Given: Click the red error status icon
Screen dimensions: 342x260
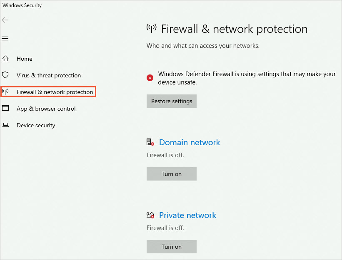Looking at the screenshot, I should [150, 77].
